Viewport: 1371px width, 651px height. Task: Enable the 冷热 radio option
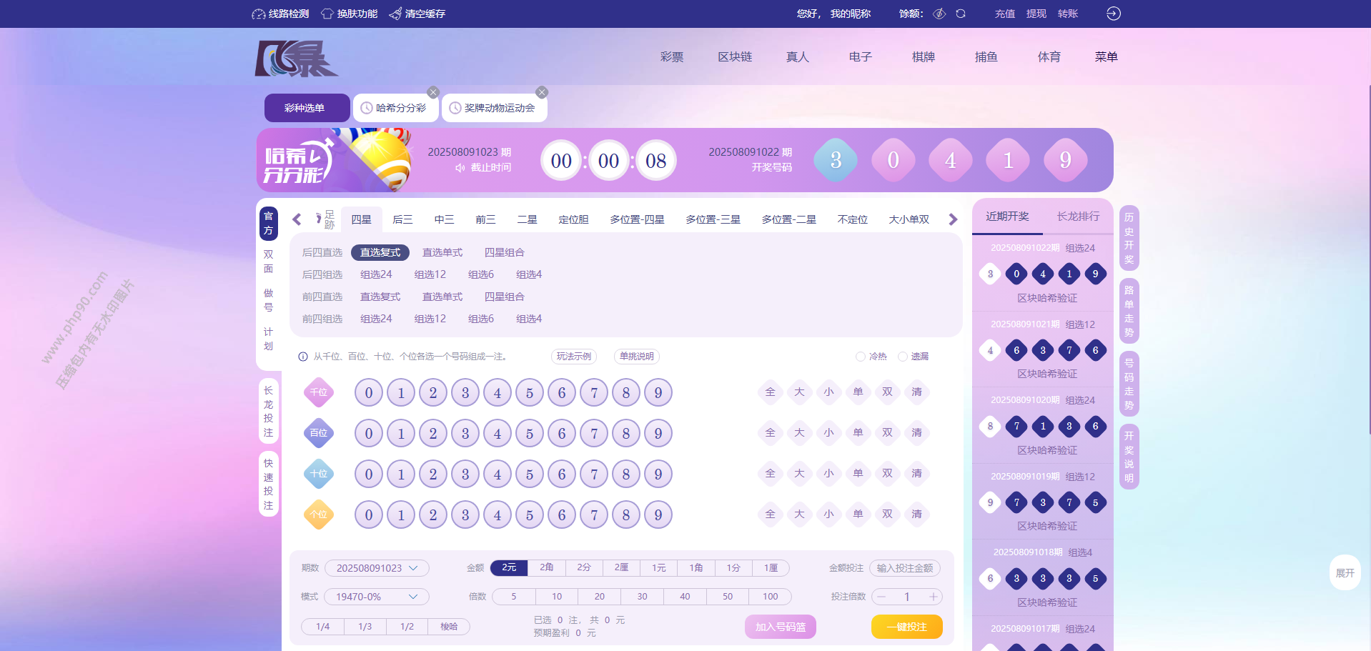coord(861,357)
